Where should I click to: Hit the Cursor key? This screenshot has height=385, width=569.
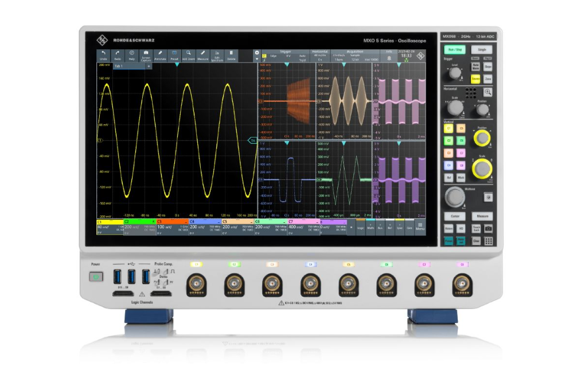455,216
